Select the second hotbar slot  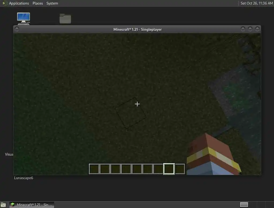pyautogui.click(x=105, y=169)
